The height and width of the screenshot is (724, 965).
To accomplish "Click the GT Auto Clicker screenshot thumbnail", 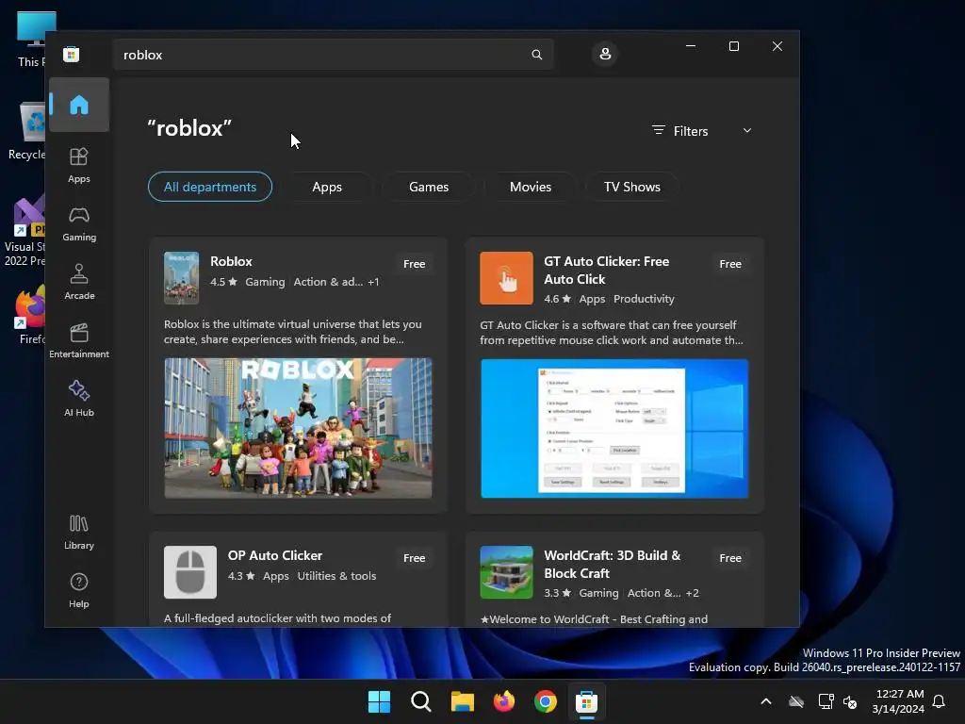I will pos(614,429).
